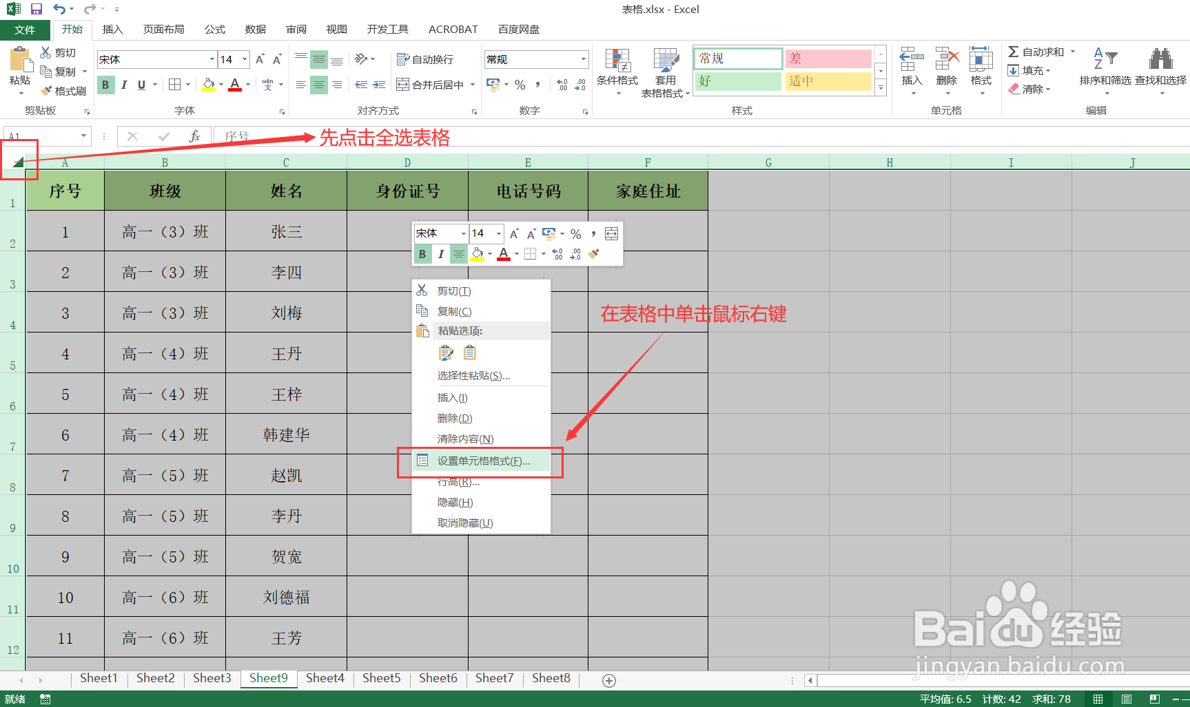Select the Format Painter brush in ribbon
This screenshot has height=707, width=1190.
point(46,91)
